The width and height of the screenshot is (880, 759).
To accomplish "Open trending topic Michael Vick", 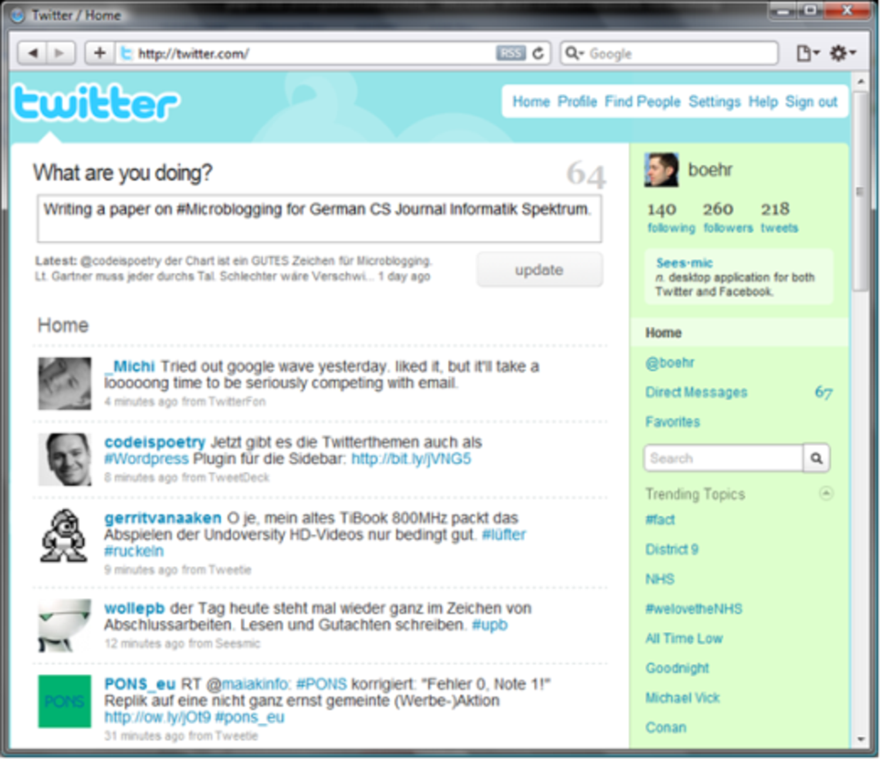I will tap(682, 698).
